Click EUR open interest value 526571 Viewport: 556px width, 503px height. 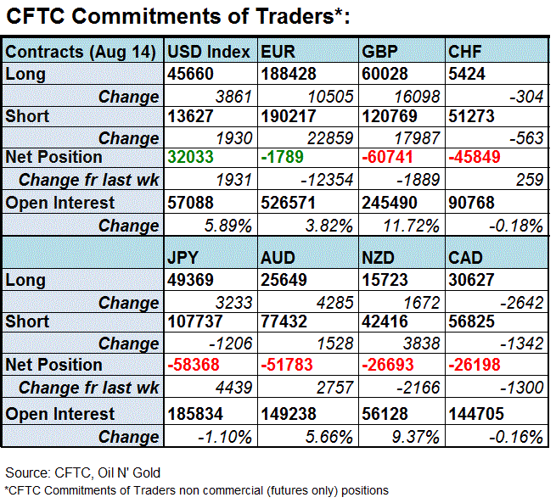click(286, 203)
